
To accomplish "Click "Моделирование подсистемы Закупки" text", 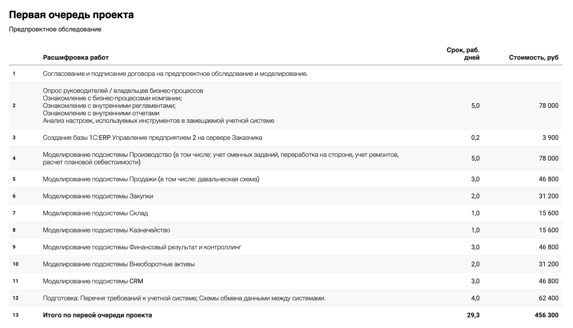I will (98, 196).
